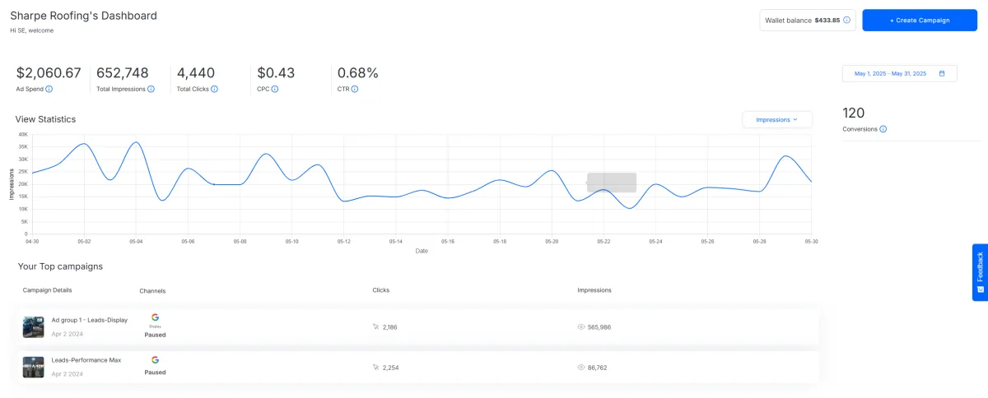Click Google icon of Leads-Performance Max campaign
The width and height of the screenshot is (988, 398).
155,359
